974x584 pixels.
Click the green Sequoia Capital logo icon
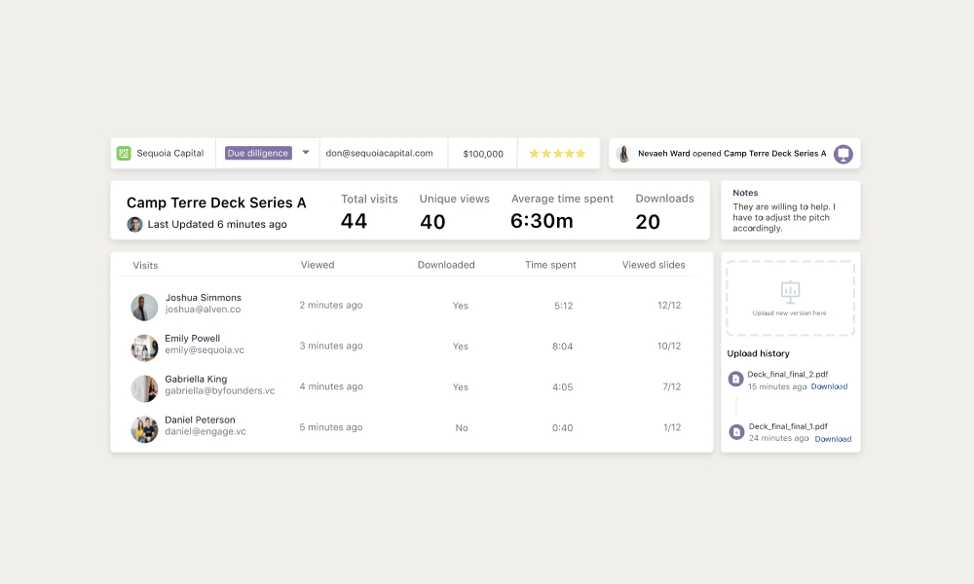tap(124, 154)
